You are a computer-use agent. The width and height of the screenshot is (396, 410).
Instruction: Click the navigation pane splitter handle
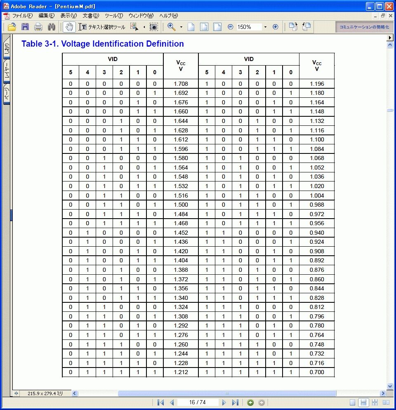click(11, 215)
